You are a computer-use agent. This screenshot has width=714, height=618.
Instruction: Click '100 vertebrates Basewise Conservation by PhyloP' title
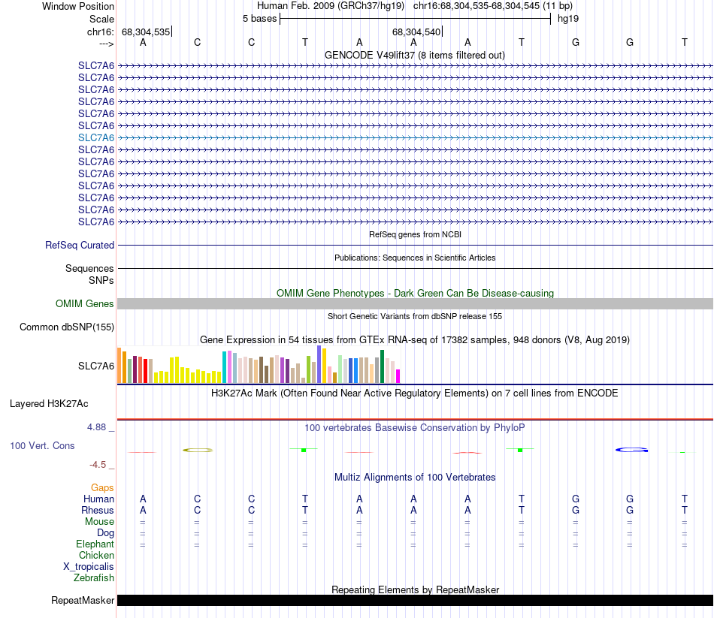415,428
